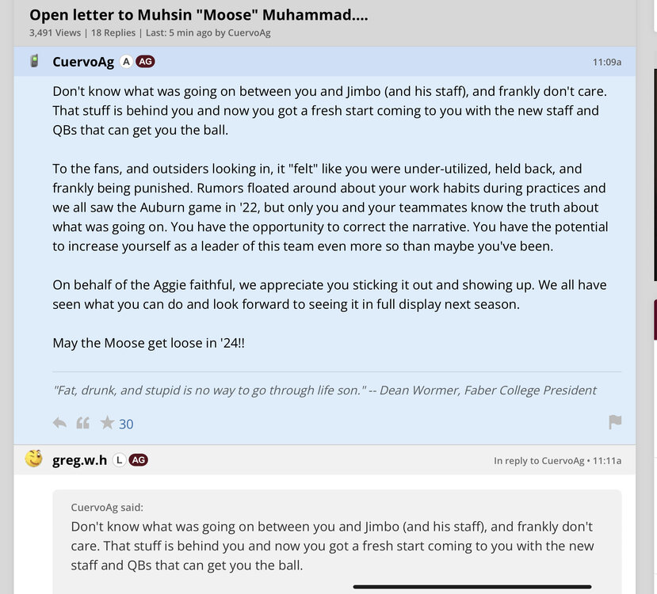Click CuervoAg in the "Last: 5 min ago" line

click(248, 32)
